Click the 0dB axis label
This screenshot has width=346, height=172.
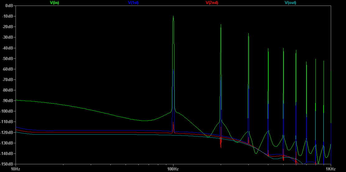pyautogui.click(x=9, y=6)
